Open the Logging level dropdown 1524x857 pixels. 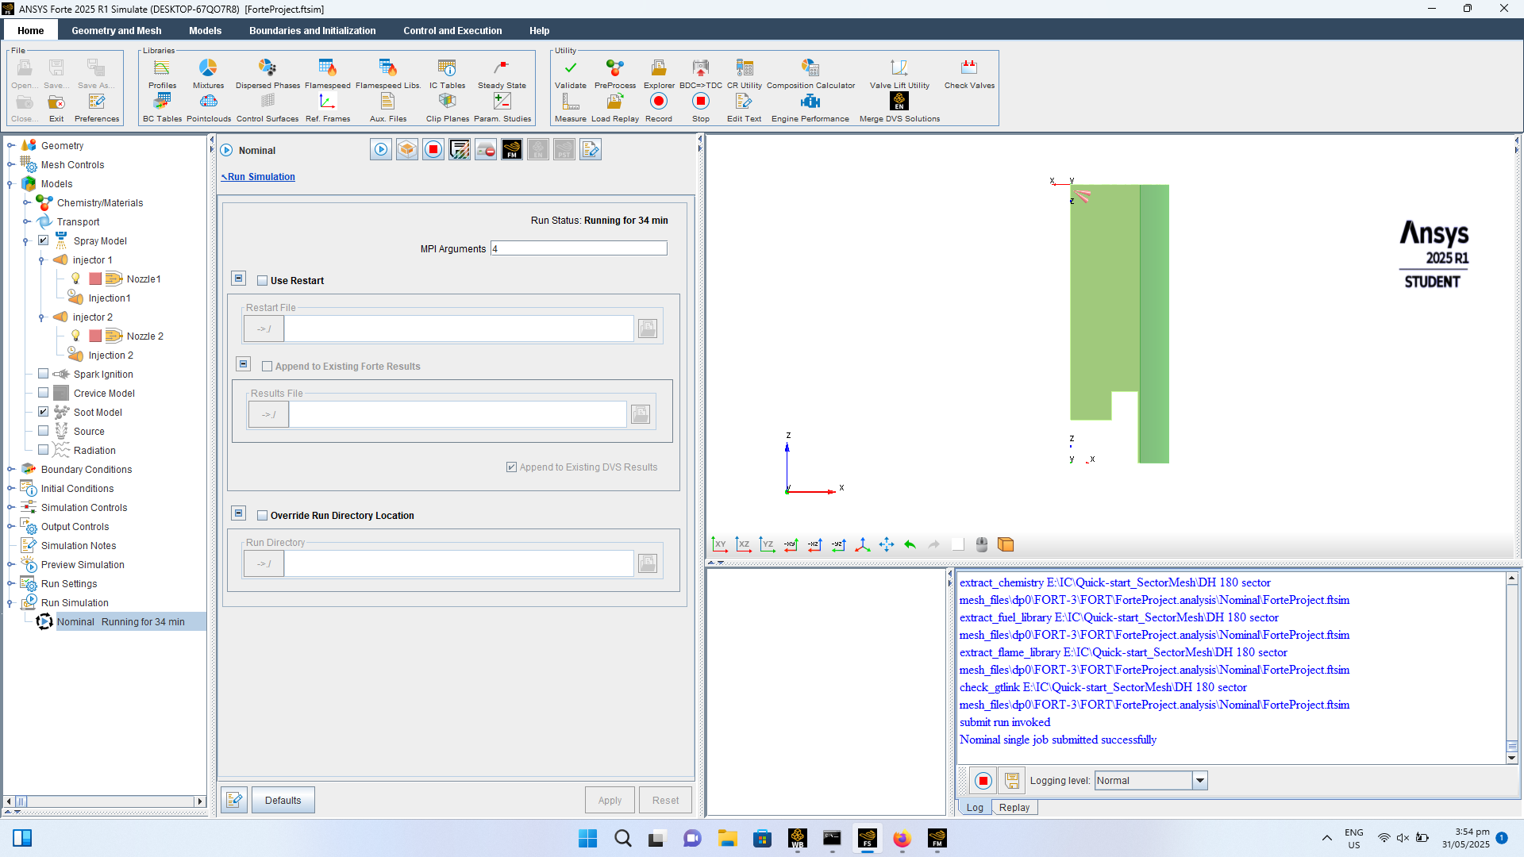(x=1200, y=781)
